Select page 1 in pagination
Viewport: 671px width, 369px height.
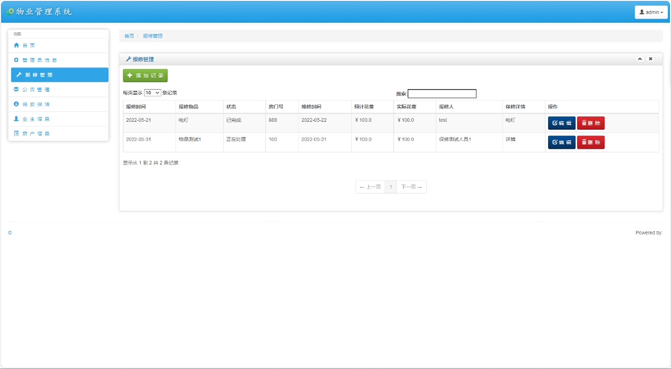pyautogui.click(x=391, y=187)
